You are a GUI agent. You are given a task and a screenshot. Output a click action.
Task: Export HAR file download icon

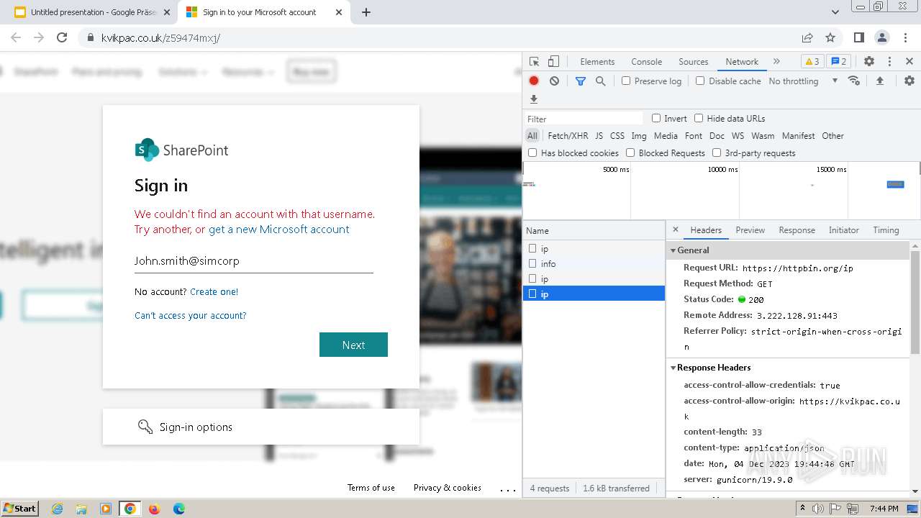(x=534, y=99)
